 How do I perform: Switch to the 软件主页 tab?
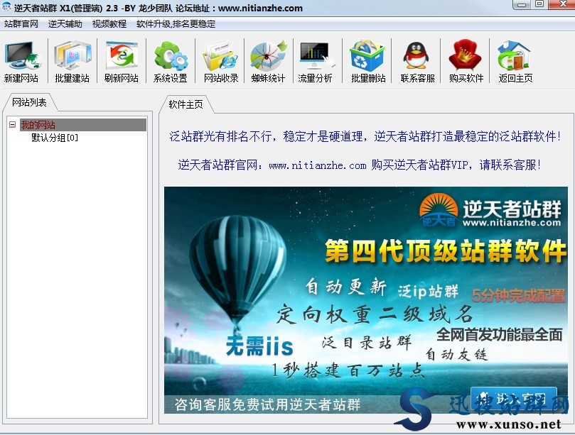pos(186,104)
